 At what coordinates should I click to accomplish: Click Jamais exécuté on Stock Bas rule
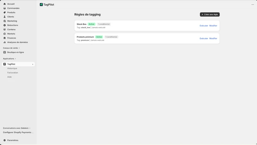(x=99, y=27)
